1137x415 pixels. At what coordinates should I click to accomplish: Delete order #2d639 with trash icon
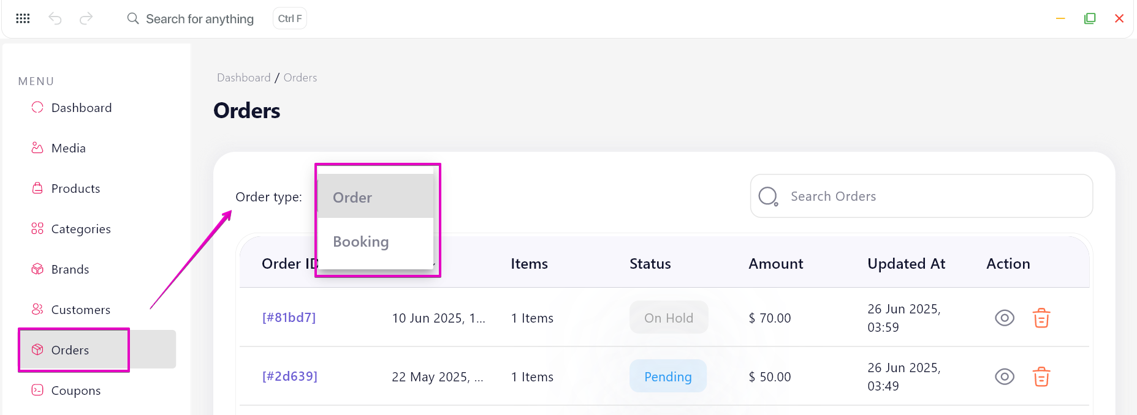(1041, 376)
